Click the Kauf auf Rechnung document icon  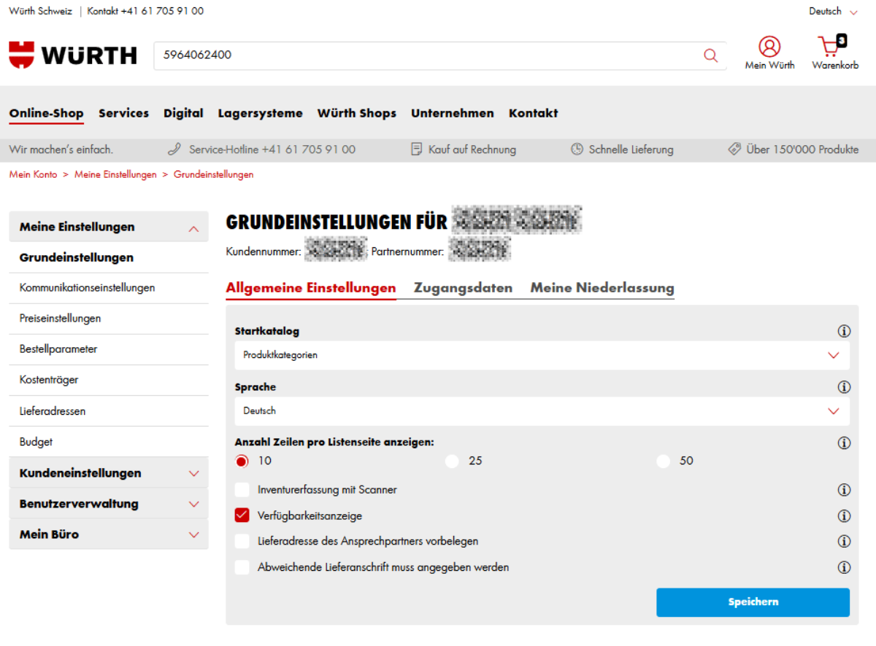417,149
